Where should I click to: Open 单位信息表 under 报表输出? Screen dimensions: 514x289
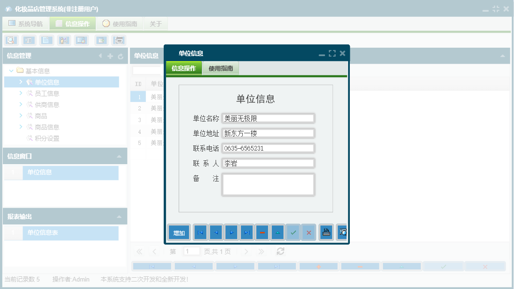tap(44, 232)
